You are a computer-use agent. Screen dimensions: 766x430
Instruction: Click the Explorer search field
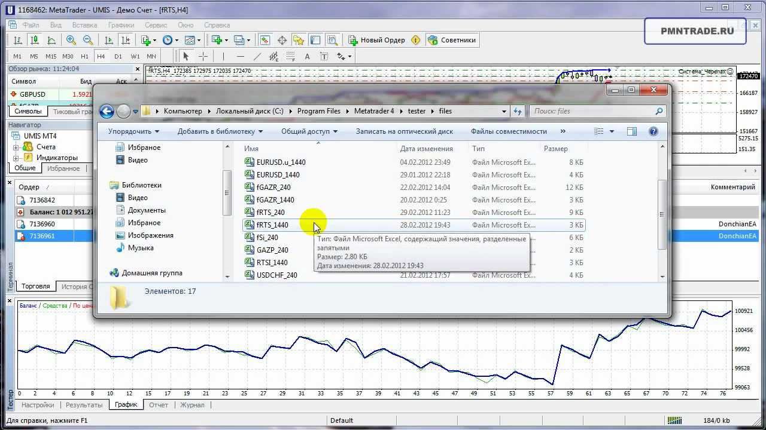click(x=597, y=111)
